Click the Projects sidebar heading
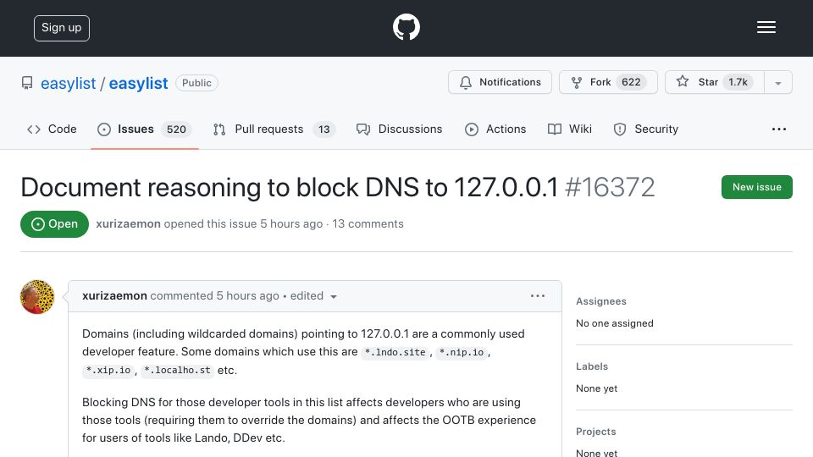This screenshot has height=457, width=813. tap(595, 432)
